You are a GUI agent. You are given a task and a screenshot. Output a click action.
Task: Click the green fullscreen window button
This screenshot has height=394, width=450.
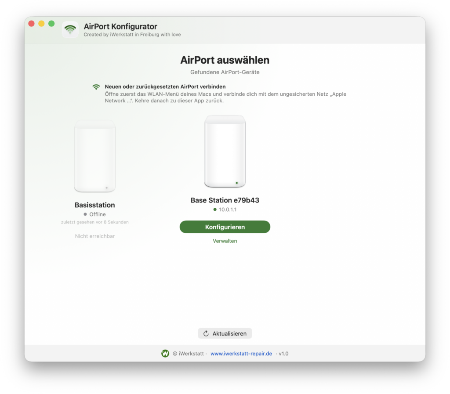pos(52,24)
